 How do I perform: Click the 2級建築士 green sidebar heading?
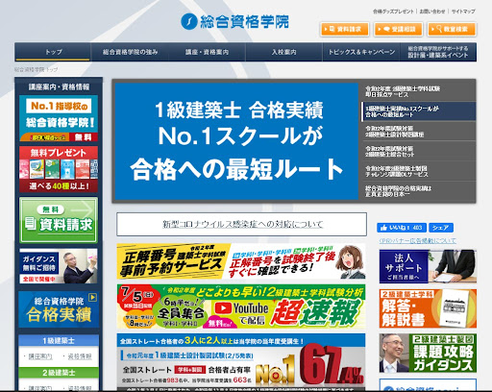[x=59, y=373]
